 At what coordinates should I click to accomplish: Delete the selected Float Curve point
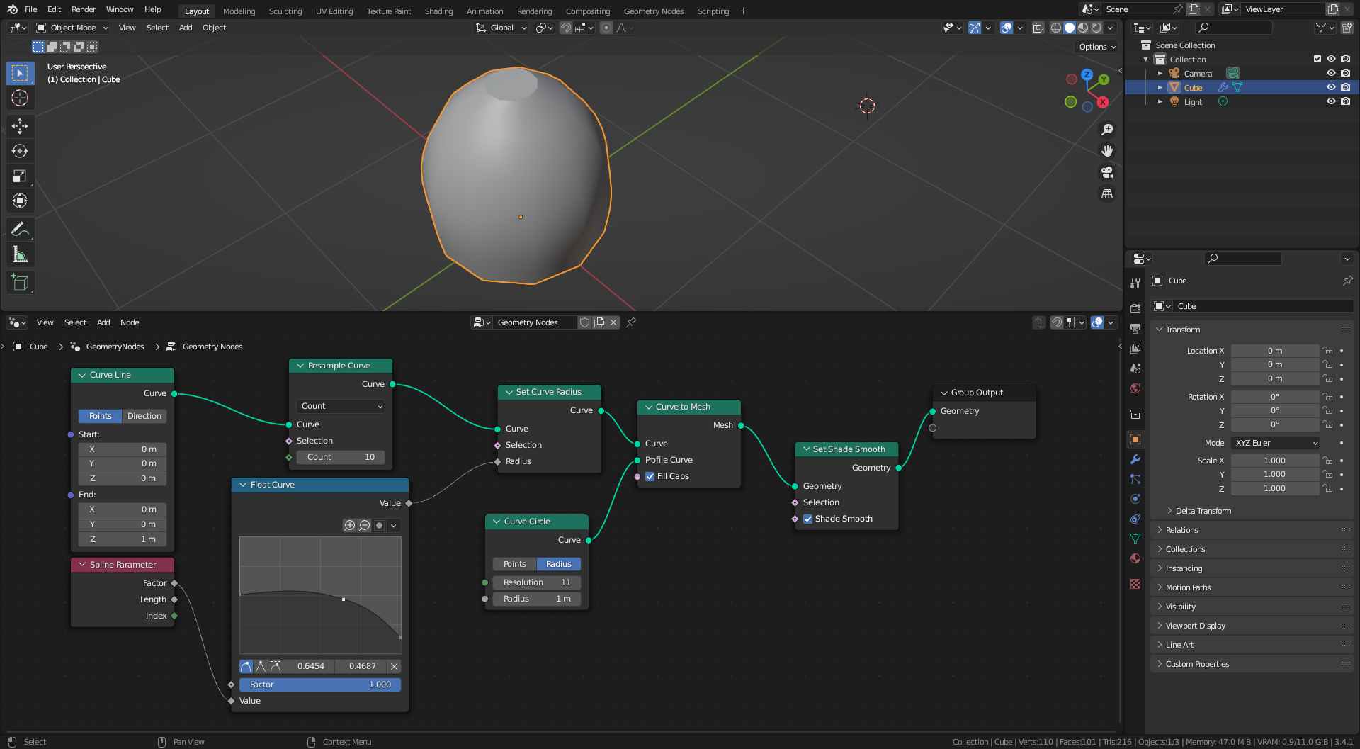[395, 666]
